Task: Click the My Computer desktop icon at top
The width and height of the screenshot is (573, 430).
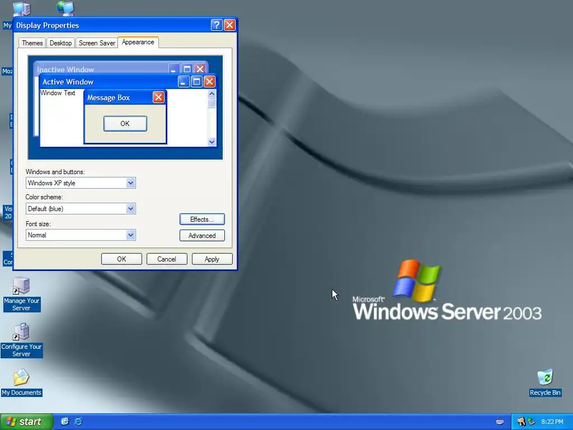Action: tap(22, 9)
